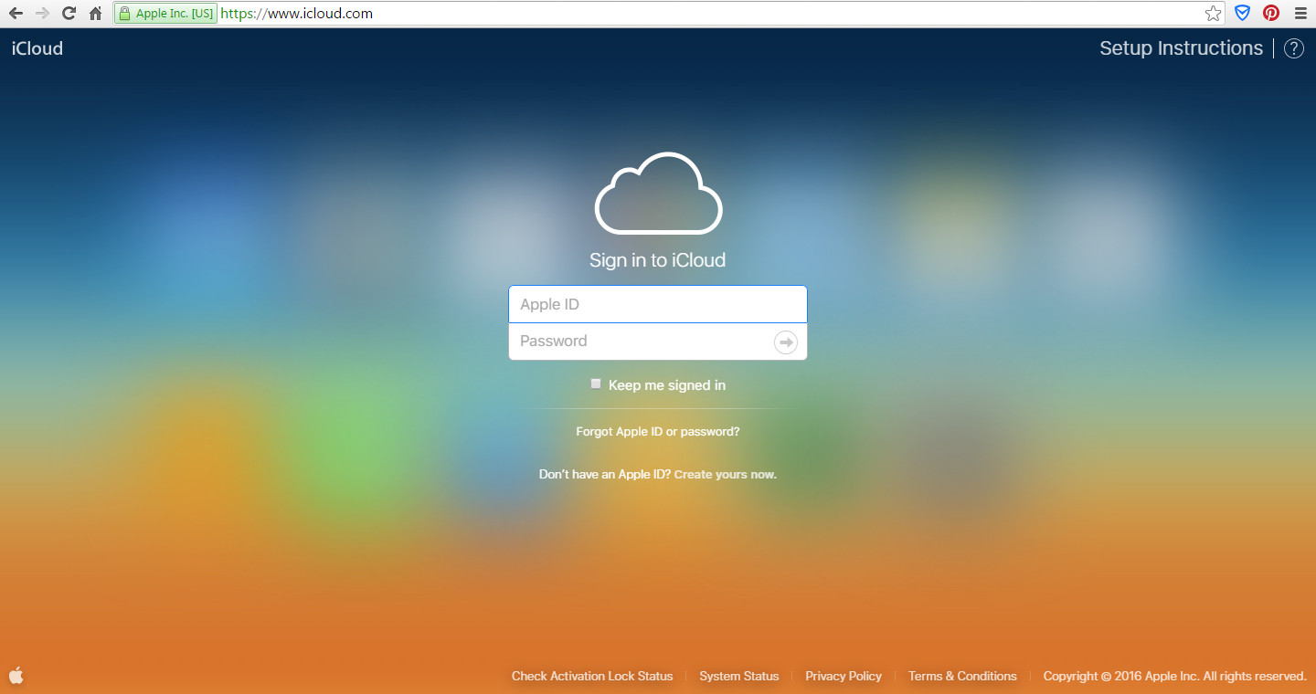Click the Sign in to iCloud heading
The width and height of the screenshot is (1316, 694).
[658, 260]
